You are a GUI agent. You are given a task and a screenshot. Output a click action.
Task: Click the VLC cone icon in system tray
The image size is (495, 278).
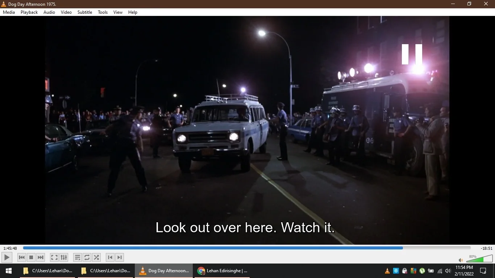(387, 271)
